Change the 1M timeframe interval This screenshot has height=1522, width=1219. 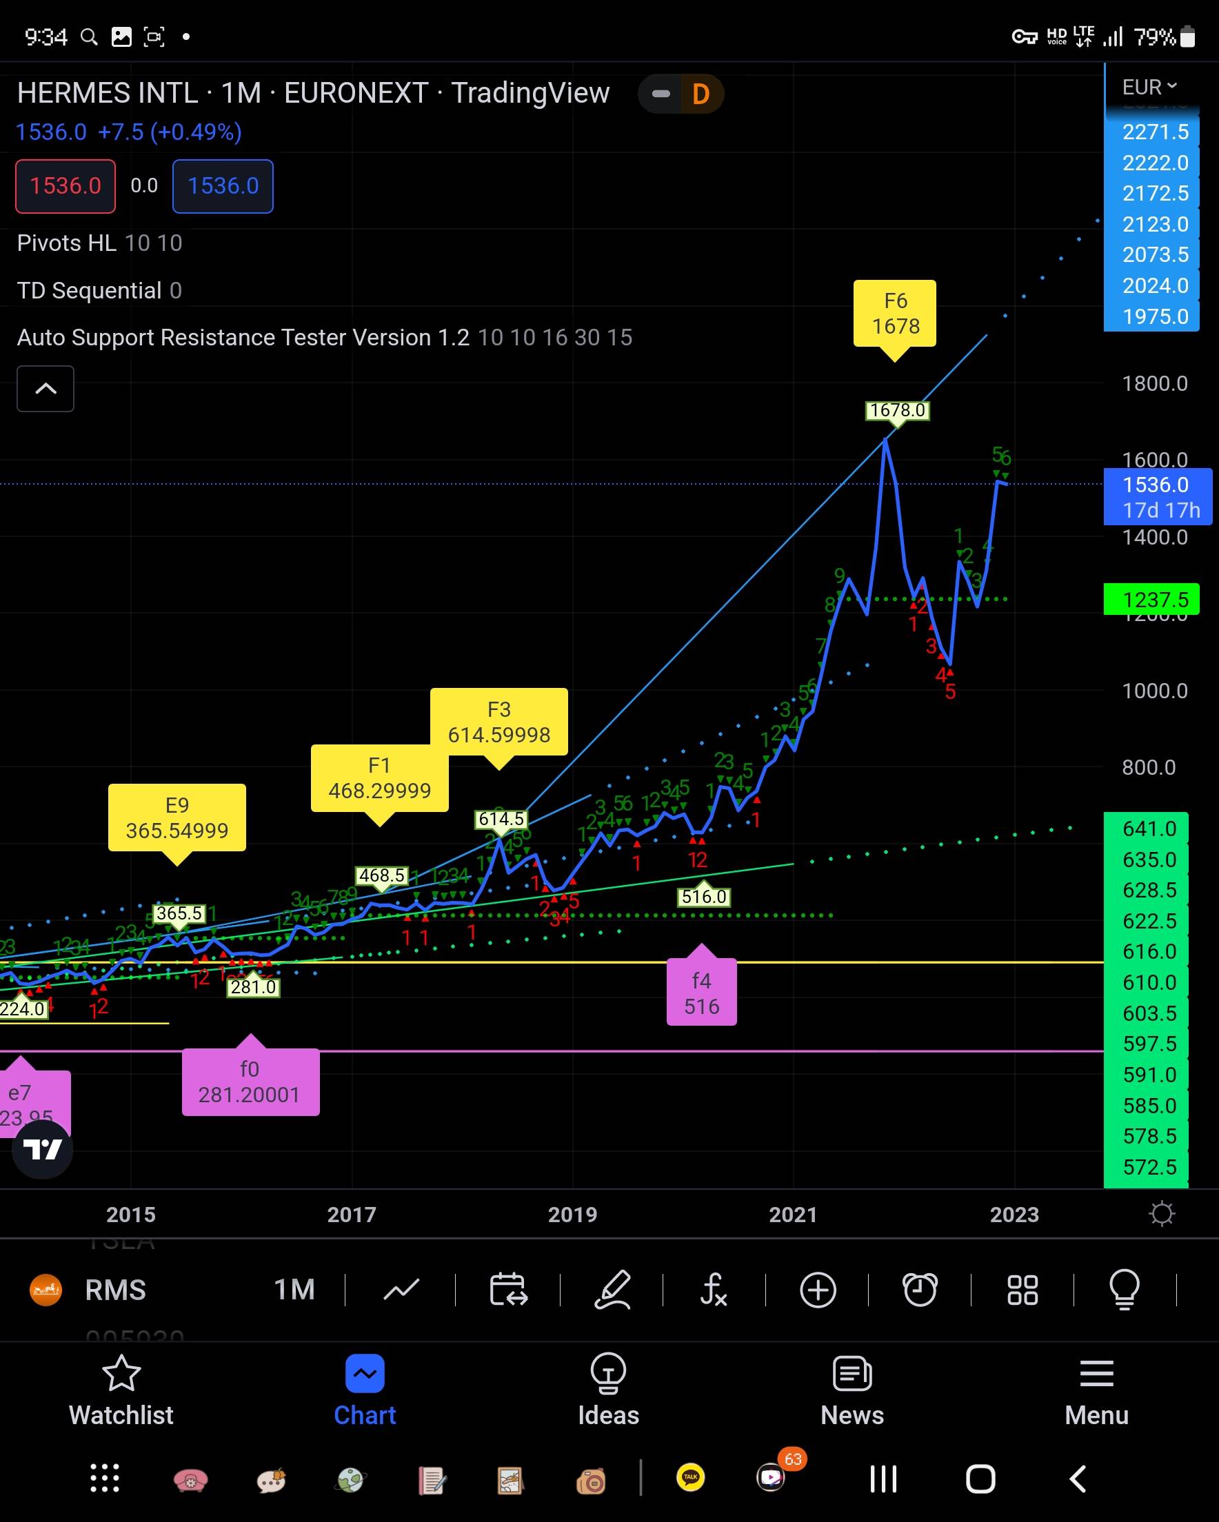click(294, 1290)
